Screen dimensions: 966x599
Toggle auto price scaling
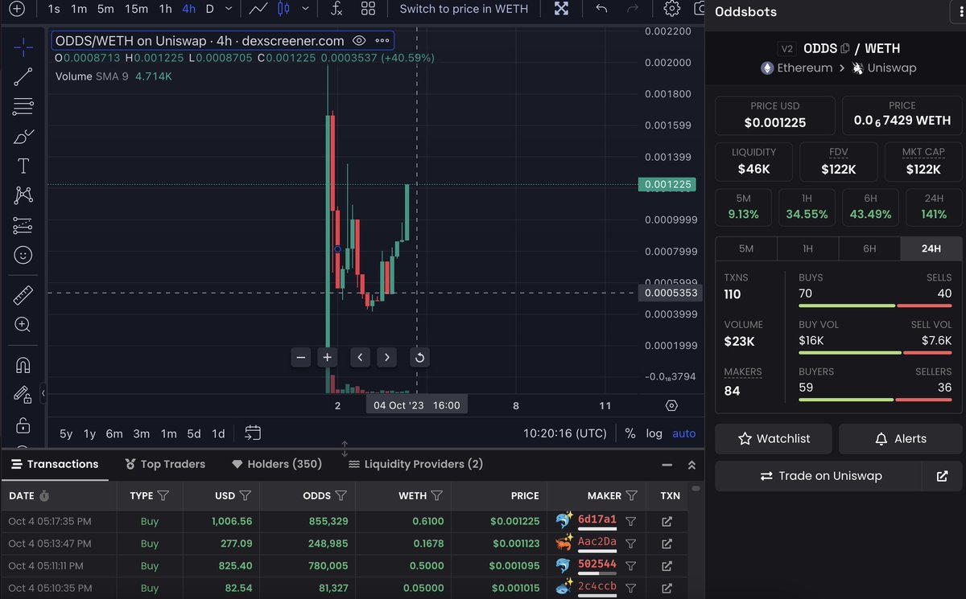click(x=683, y=433)
